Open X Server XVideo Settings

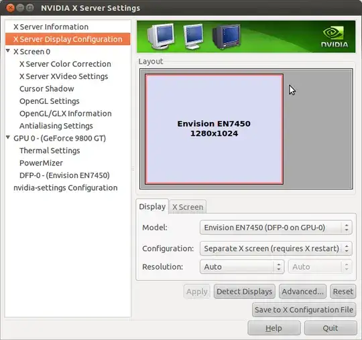64,76
